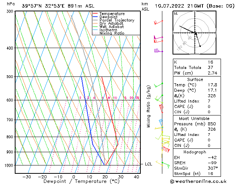Click the K index value 16

tap(210, 62)
